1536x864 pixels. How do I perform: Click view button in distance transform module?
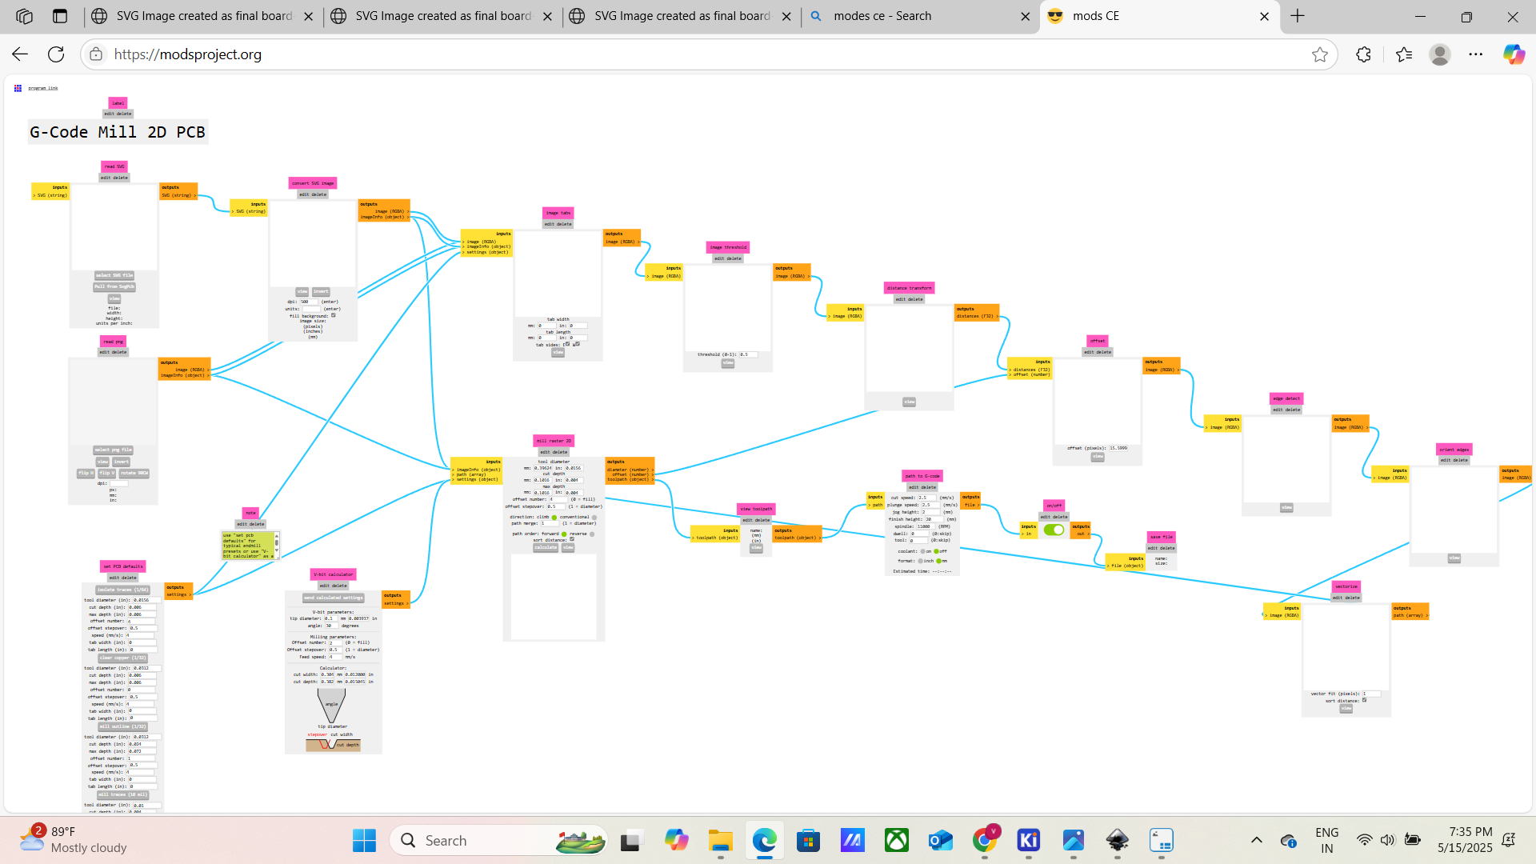point(910,402)
